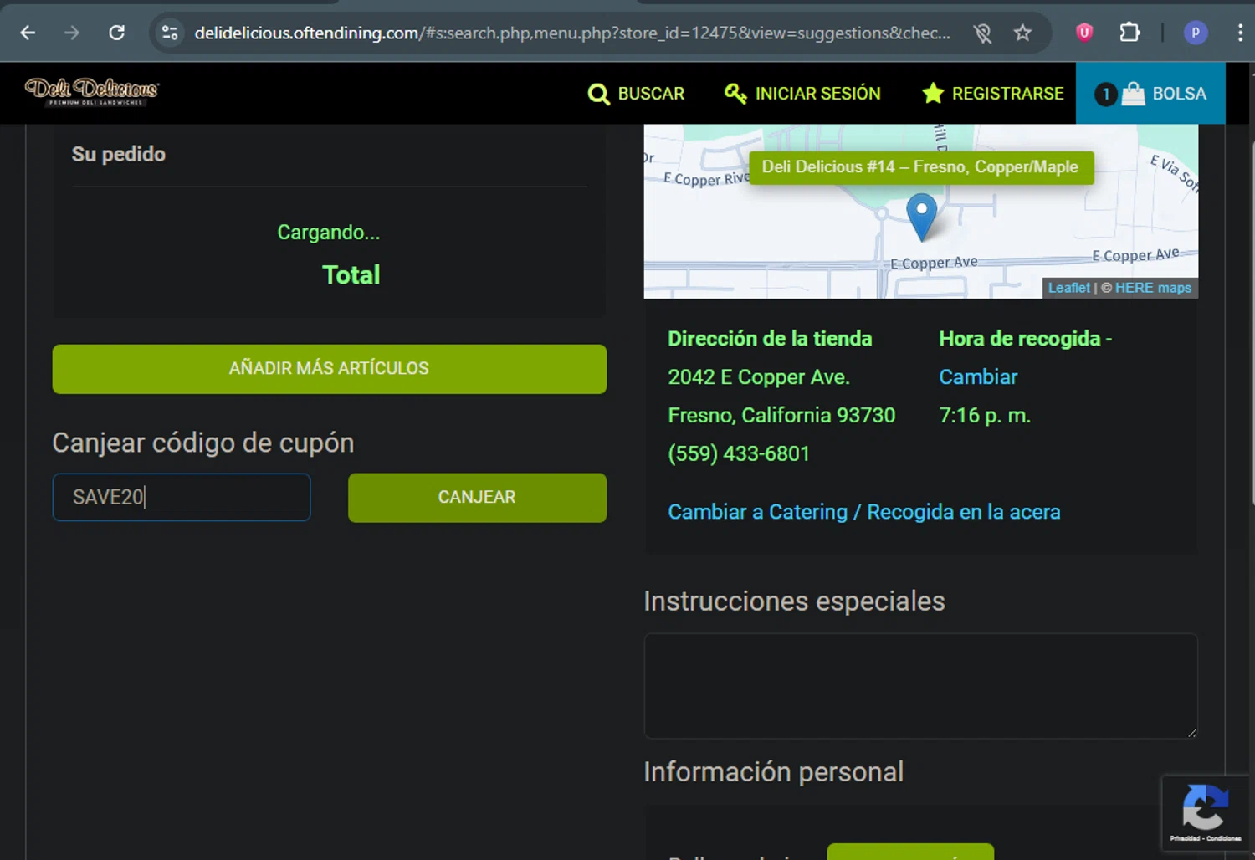
Task: Focus the coupon code field with SAVE20
Action: tap(182, 497)
